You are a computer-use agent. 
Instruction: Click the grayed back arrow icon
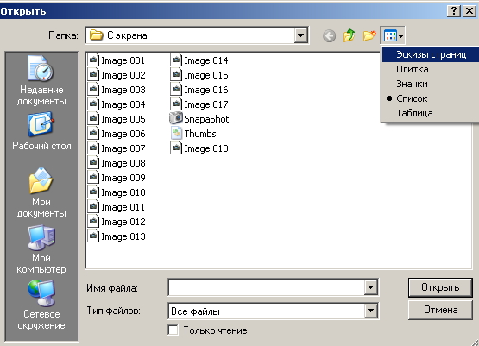tap(329, 36)
